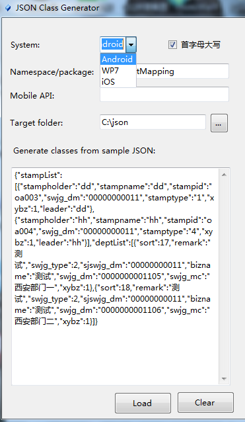Click the Target folder path field
The image size is (245, 422).
[x=153, y=122]
